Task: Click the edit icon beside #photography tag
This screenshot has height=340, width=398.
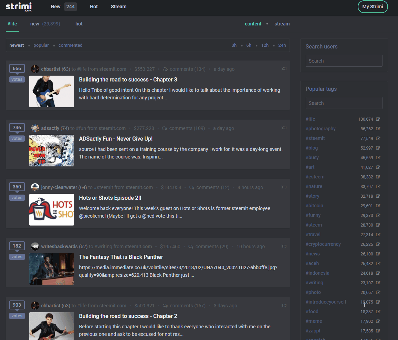Action: [378, 129]
